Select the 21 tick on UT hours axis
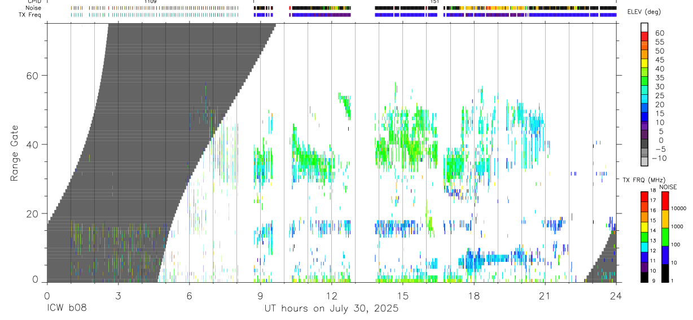The height and width of the screenshot is (320, 693). pyautogui.click(x=545, y=295)
